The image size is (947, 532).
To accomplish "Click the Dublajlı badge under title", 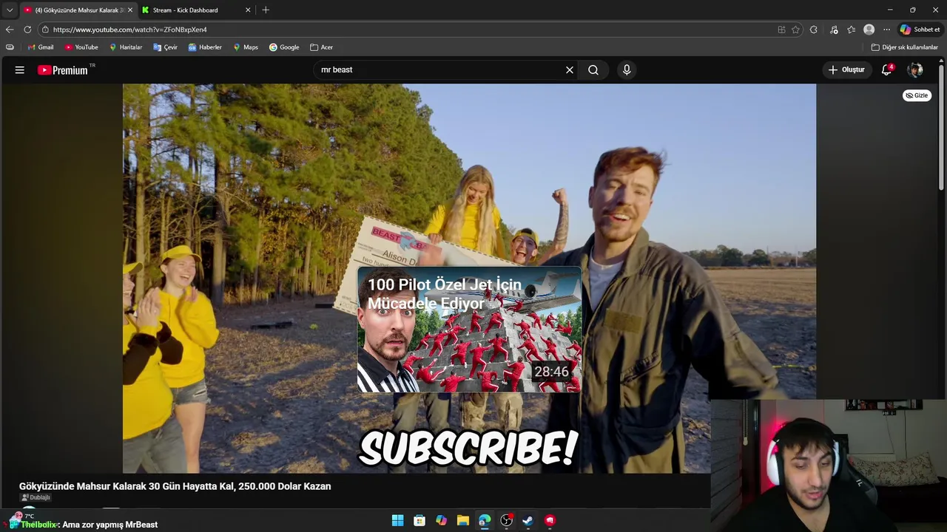I will pyautogui.click(x=36, y=497).
